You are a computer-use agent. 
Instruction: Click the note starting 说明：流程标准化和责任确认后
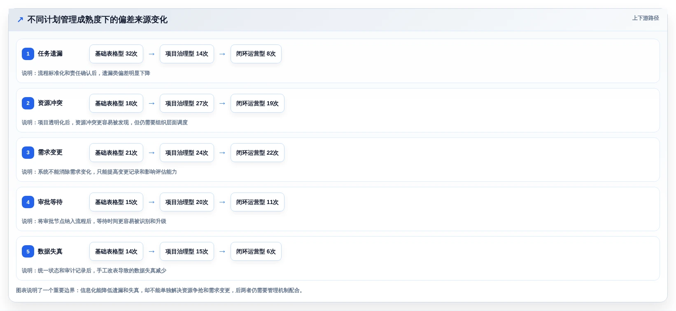tap(86, 73)
